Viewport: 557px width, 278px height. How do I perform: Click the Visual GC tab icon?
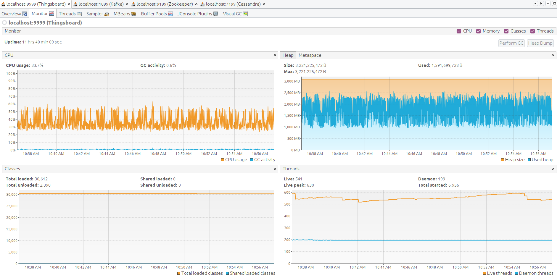click(x=245, y=14)
